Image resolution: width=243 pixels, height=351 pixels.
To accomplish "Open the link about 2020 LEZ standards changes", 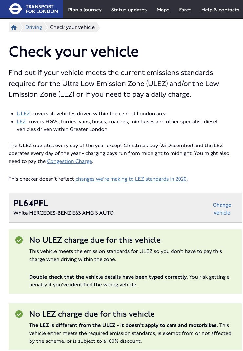I will 131,179.
